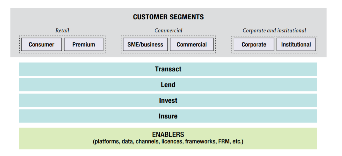Select the word licences under Enablers
This screenshot has height=156, width=342.
[x=171, y=141]
